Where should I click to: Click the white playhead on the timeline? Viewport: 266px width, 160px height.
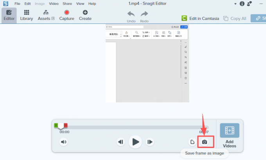click(61, 126)
